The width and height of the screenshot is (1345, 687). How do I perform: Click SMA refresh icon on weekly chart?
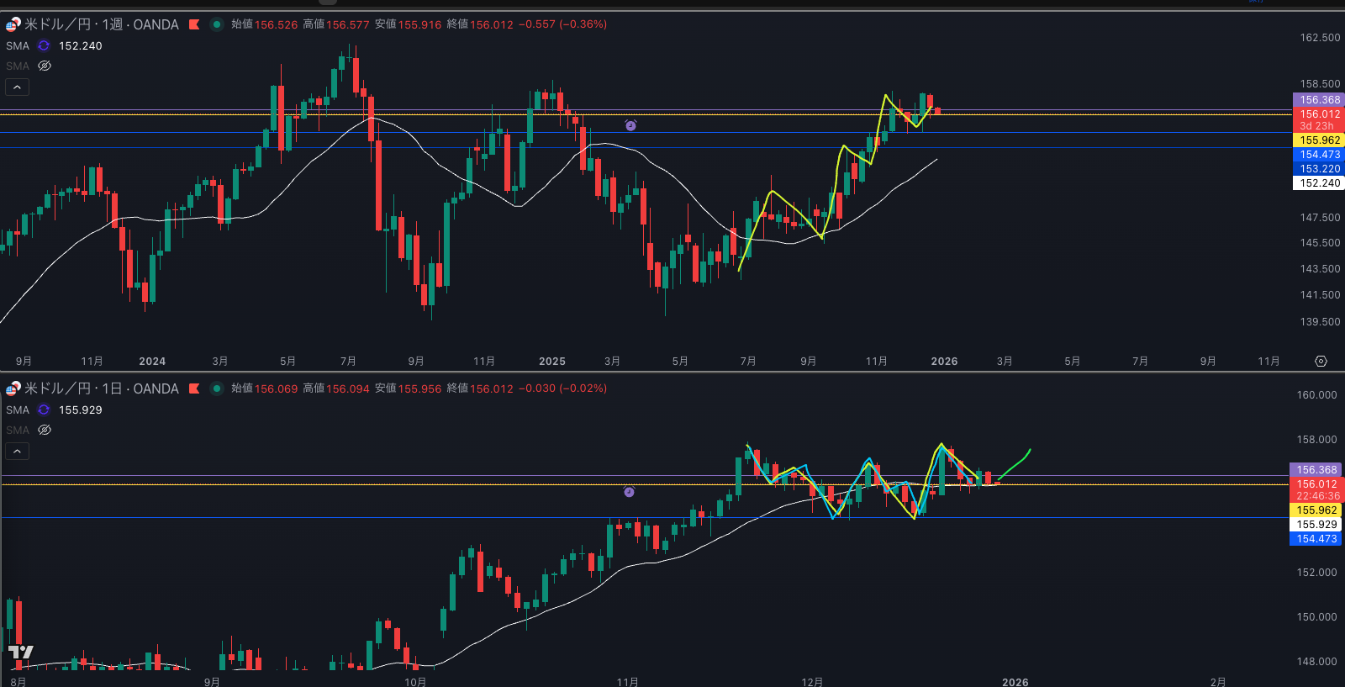[44, 46]
